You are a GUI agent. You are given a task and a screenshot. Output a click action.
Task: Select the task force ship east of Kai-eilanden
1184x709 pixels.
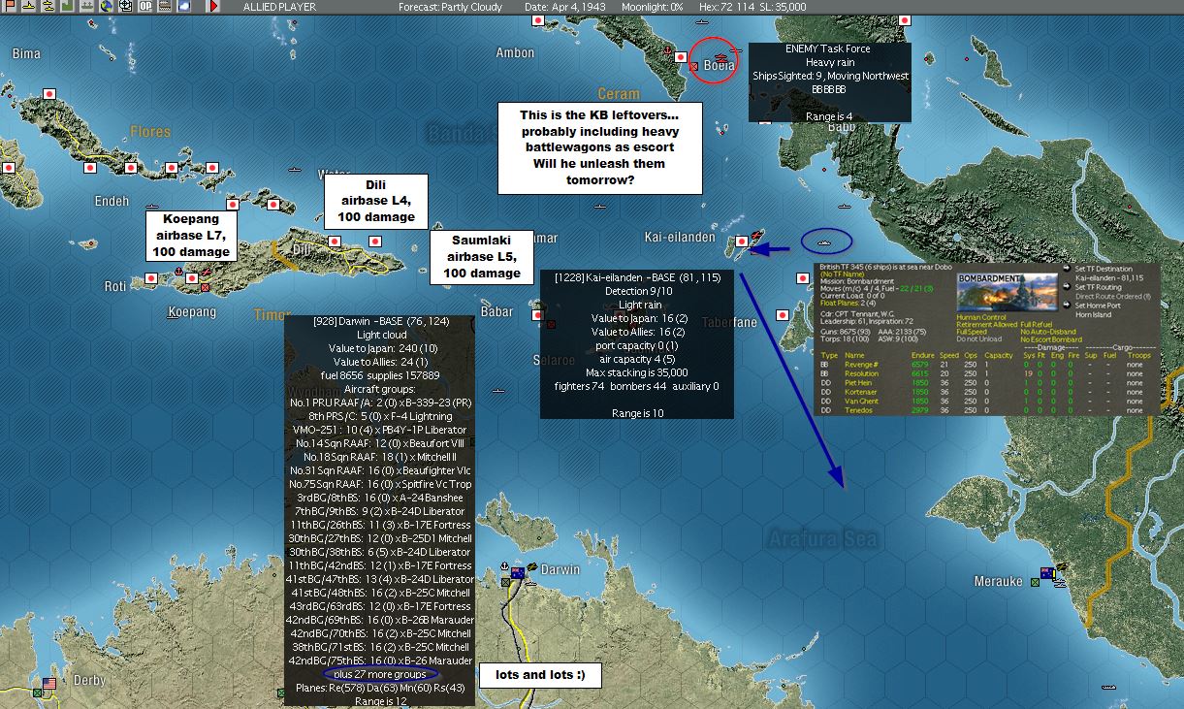[x=826, y=241]
